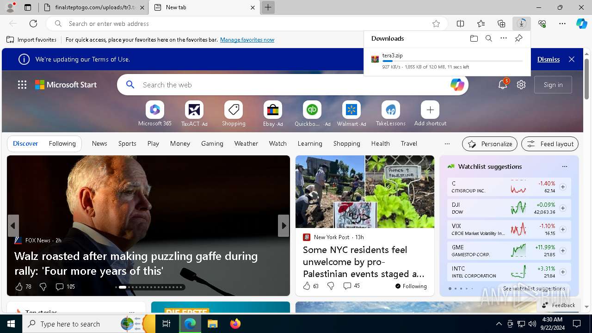The width and height of the screenshot is (592, 333).
Task: Focus Search the web box
Action: click(x=293, y=85)
